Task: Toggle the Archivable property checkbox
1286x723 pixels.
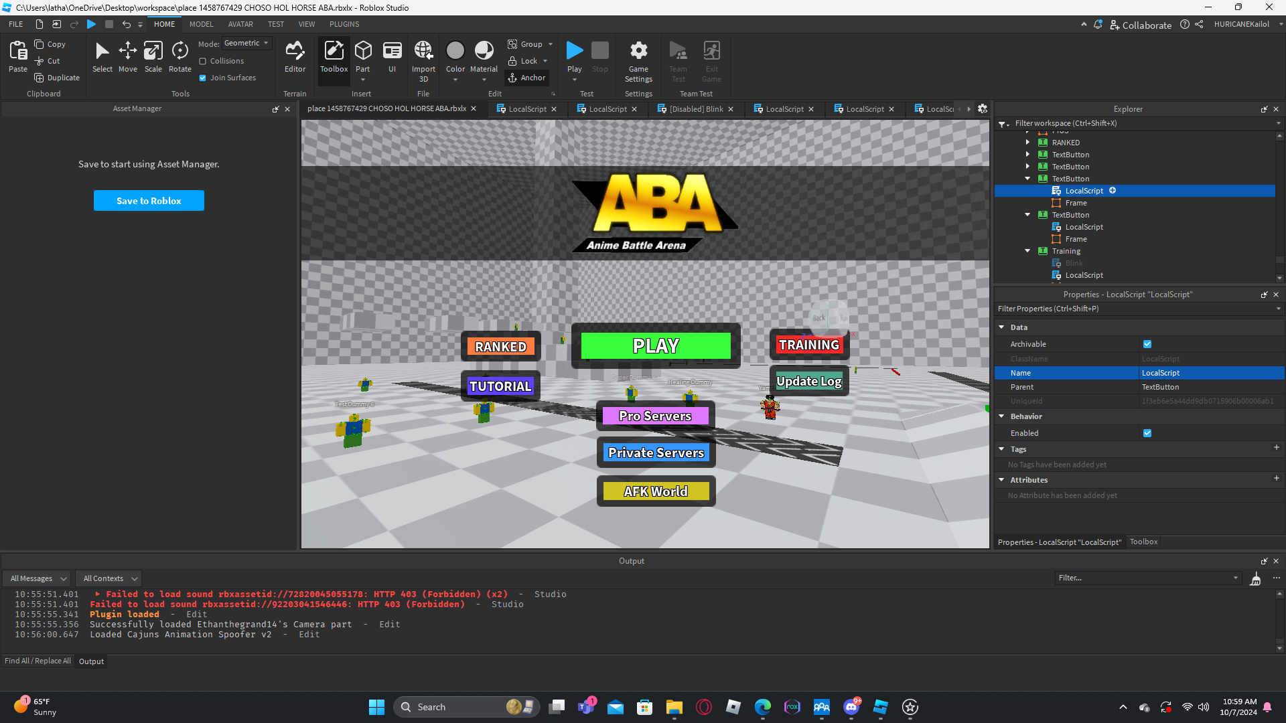Action: 1147,344
